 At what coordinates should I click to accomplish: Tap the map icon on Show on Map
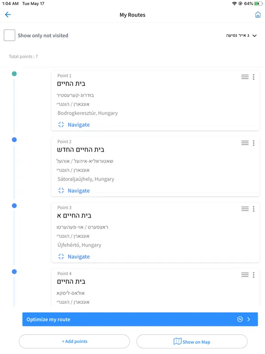click(x=177, y=341)
